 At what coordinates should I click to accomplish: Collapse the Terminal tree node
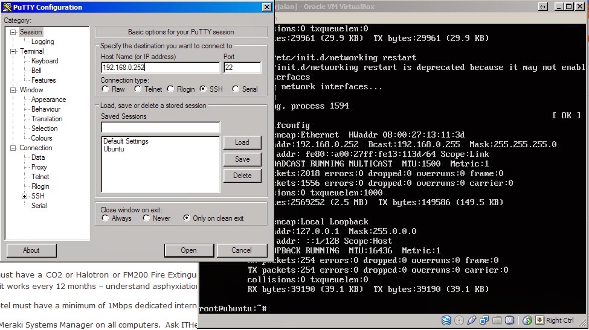pos(13,51)
